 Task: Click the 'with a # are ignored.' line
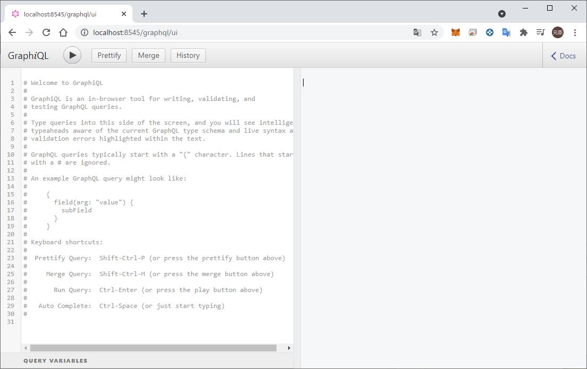[66, 162]
